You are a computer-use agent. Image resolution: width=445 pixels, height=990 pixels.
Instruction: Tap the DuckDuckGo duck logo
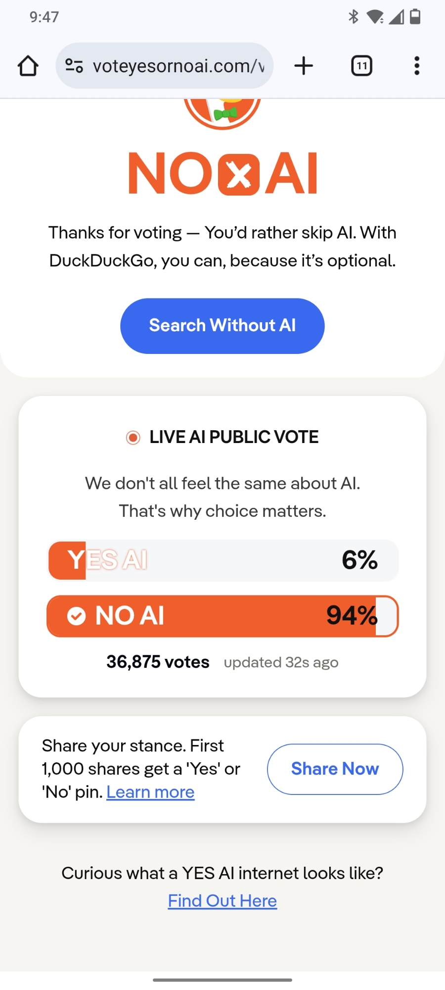222,112
